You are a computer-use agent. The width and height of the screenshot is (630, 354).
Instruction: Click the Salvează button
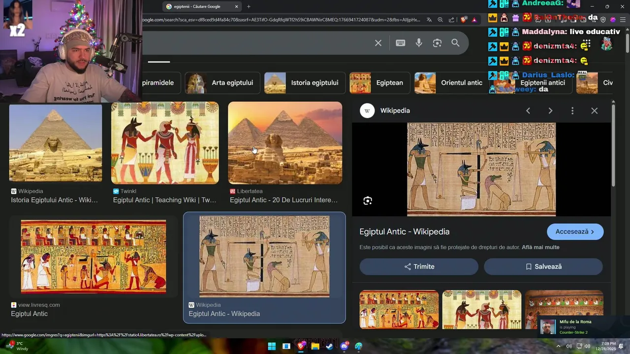click(543, 266)
